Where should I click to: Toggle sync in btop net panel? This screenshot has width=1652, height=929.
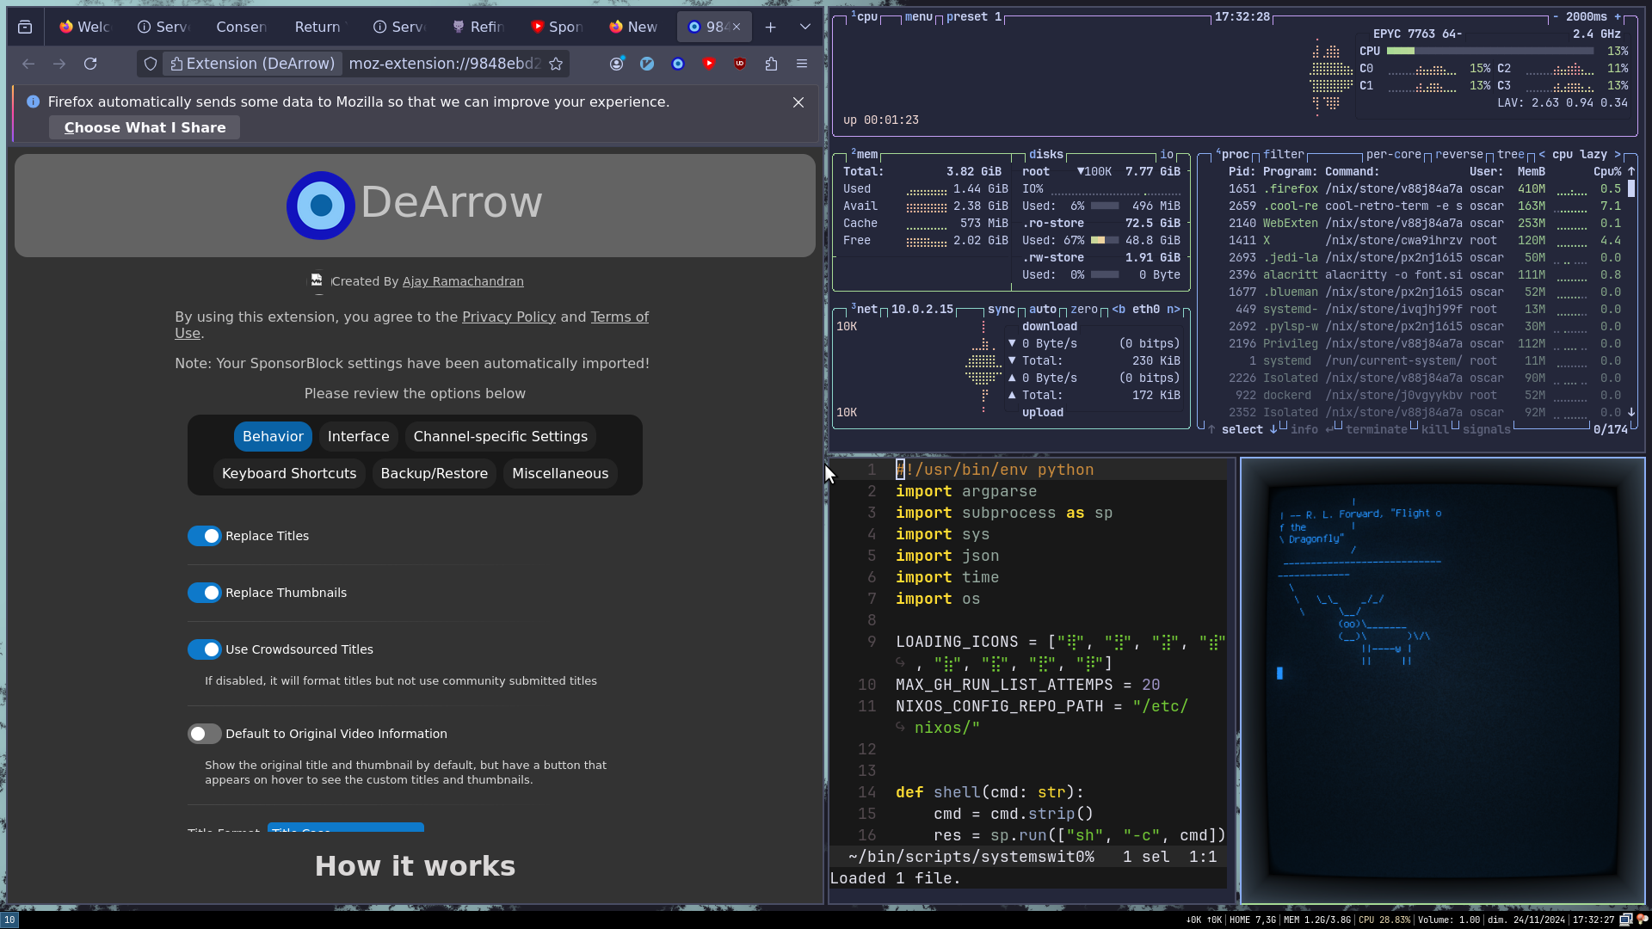point(1002,309)
